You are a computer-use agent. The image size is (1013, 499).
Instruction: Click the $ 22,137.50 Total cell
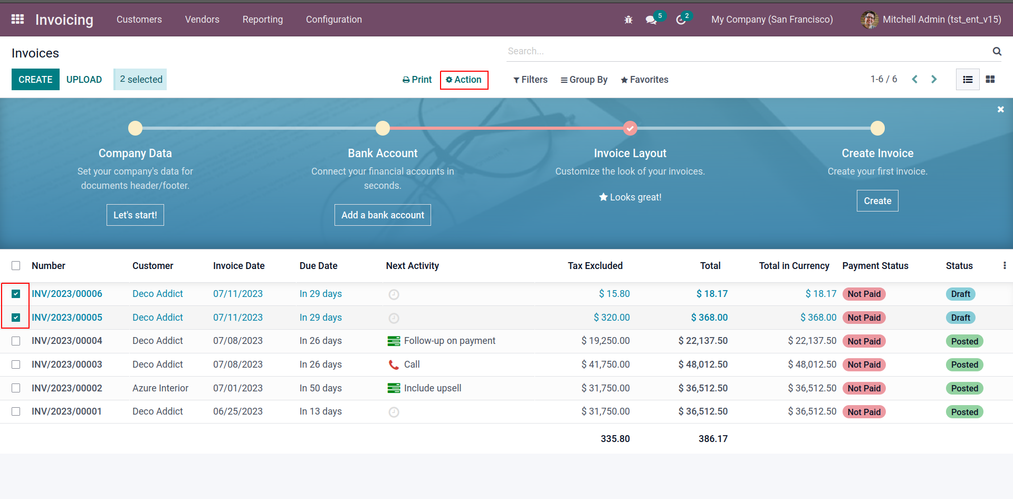(x=703, y=341)
